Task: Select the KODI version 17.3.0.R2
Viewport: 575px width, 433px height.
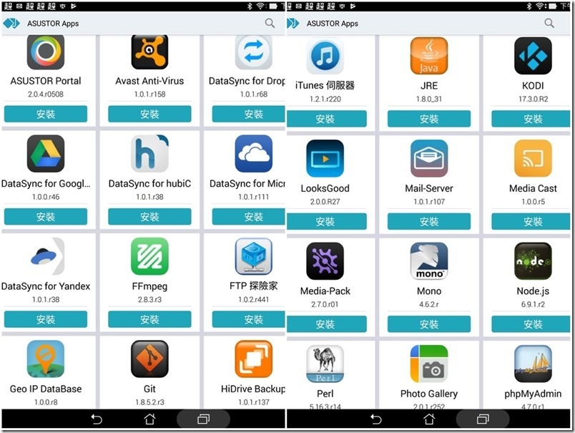Action: pos(534,99)
